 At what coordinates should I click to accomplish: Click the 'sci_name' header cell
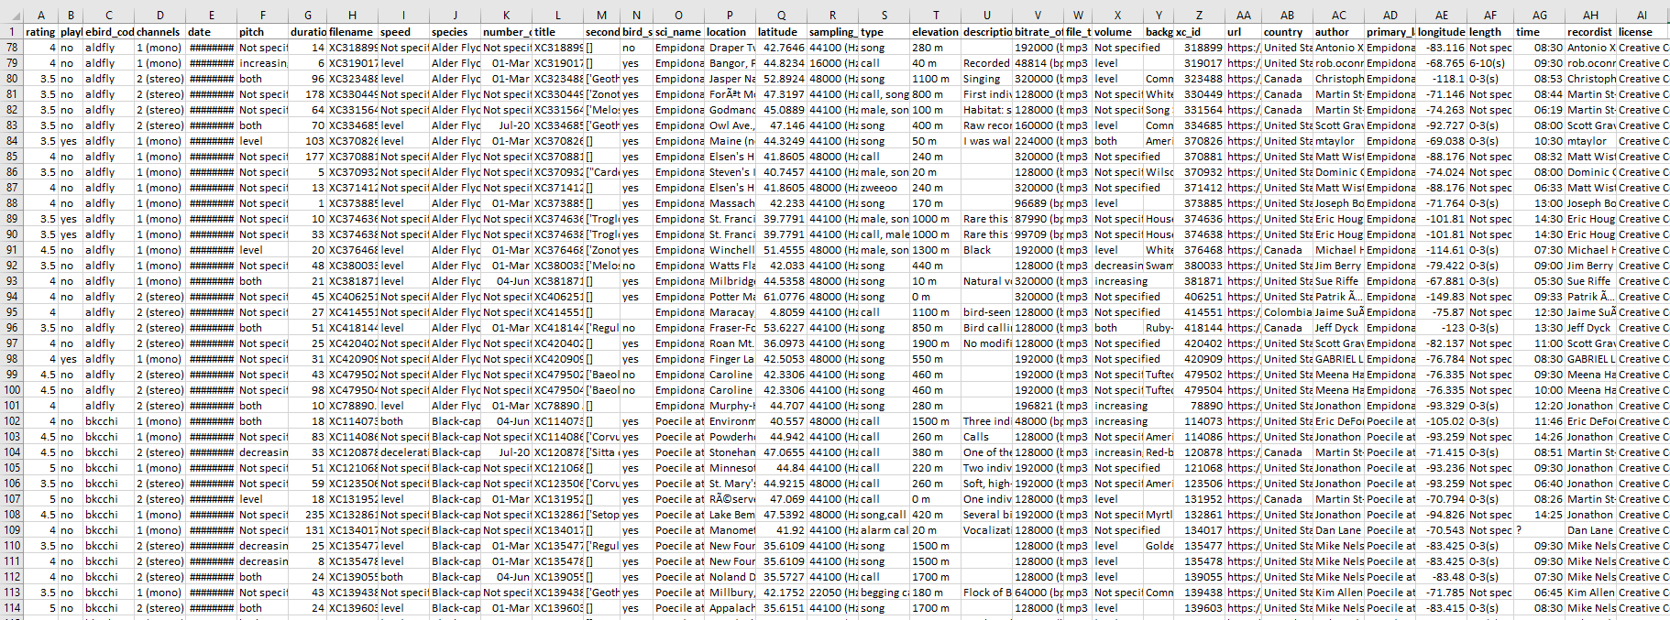tap(678, 31)
